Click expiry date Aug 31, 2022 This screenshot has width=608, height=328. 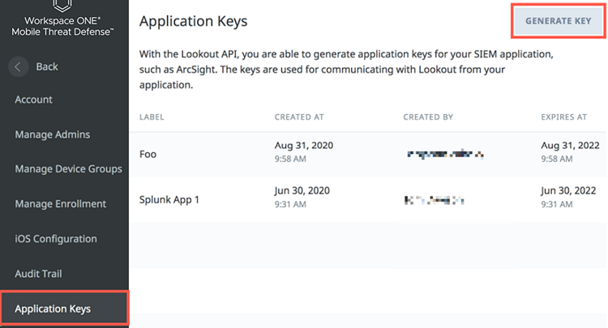570,145
